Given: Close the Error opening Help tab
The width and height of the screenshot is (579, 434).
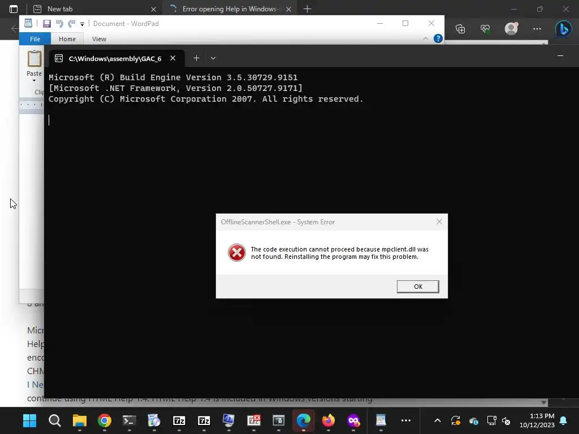Looking at the screenshot, I should (x=289, y=9).
